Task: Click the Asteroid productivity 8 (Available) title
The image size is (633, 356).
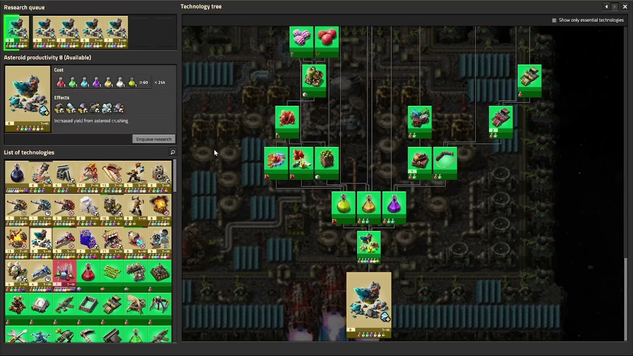Action: point(47,57)
